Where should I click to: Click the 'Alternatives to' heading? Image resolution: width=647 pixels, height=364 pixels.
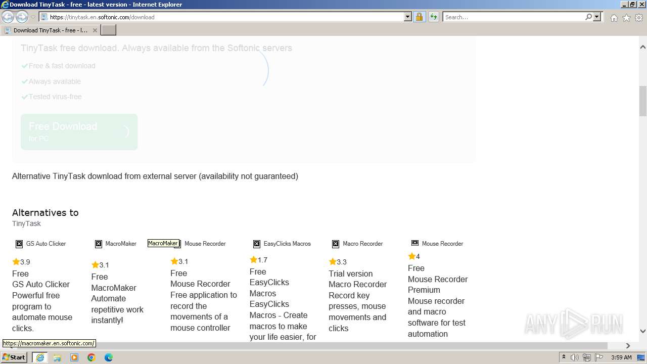(x=45, y=213)
